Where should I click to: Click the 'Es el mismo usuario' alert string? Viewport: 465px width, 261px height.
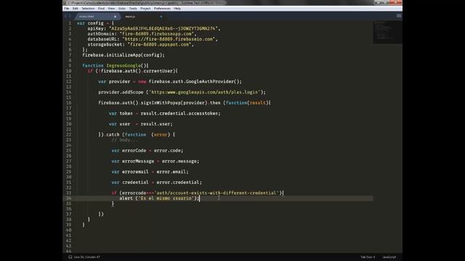[166, 198]
